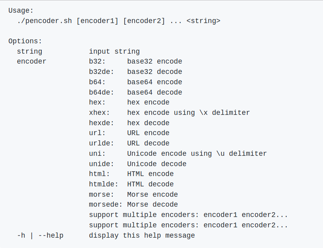Screen dimensions: 323x248
Task: Click the b32 base32 encode entry
Action: 135,62
